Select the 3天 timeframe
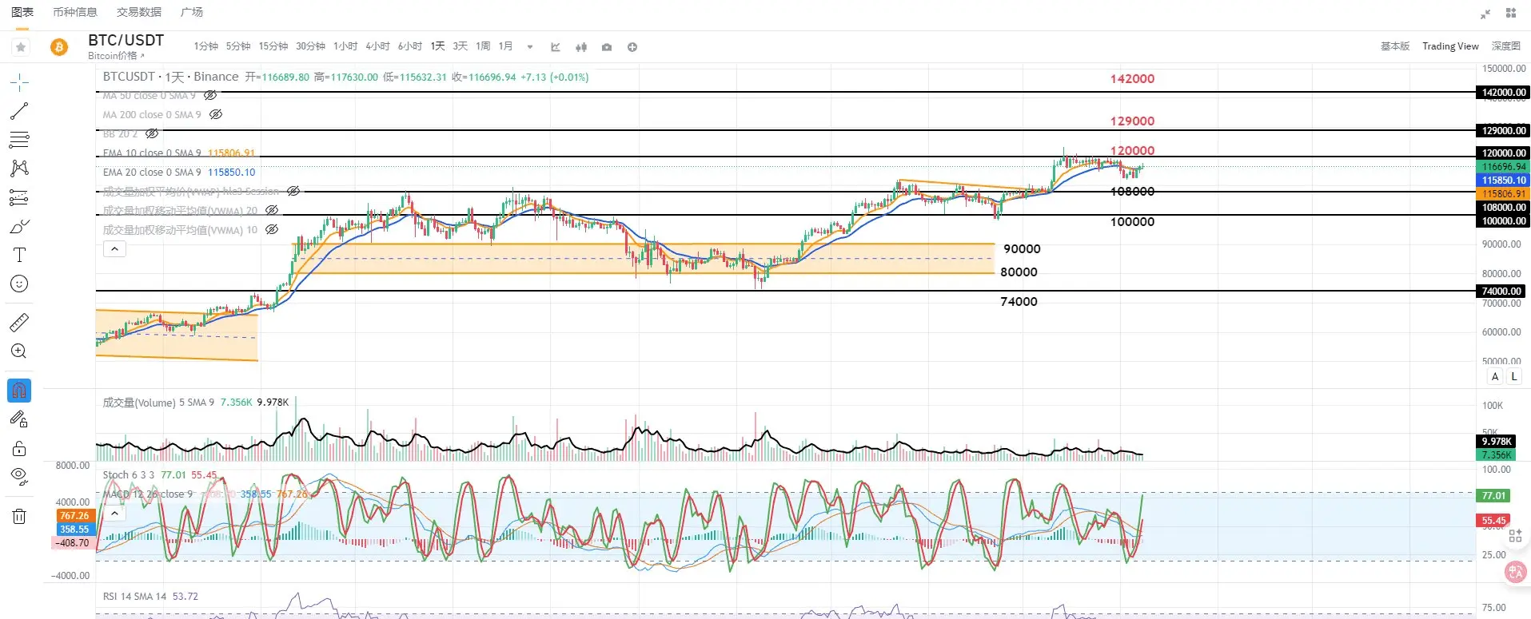Screen dimensions: 1531x619 [x=460, y=46]
